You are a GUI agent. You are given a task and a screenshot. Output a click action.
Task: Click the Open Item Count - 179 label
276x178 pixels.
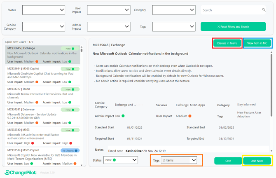point(19,42)
